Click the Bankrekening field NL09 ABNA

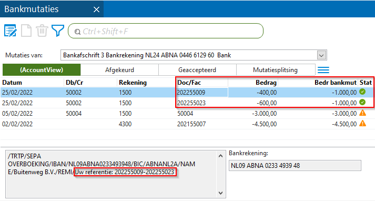coord(295,166)
